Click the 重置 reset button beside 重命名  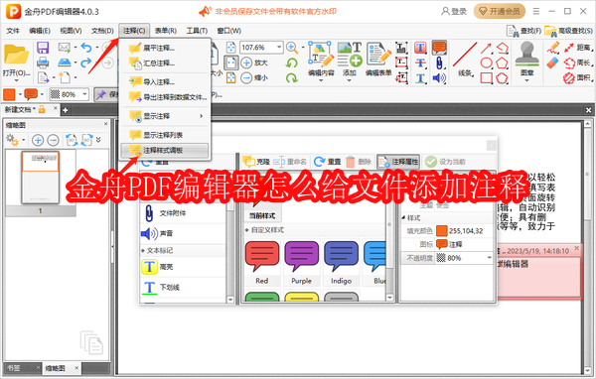pyautogui.click(x=328, y=162)
